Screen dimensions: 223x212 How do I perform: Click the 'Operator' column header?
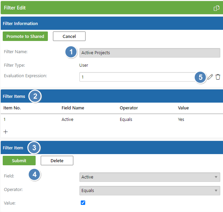click(129, 108)
